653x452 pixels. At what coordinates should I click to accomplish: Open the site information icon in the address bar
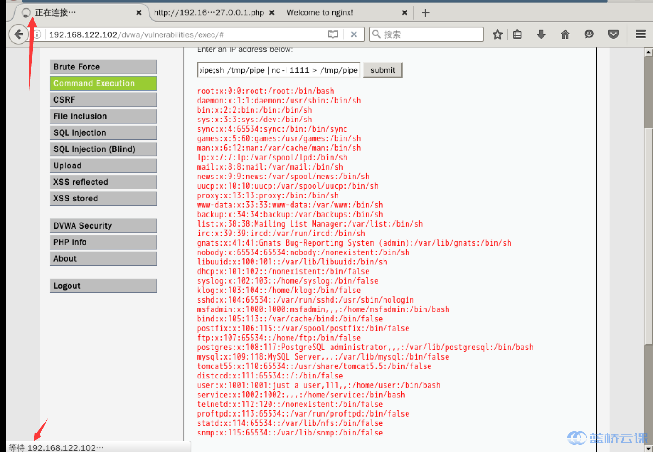click(x=38, y=34)
